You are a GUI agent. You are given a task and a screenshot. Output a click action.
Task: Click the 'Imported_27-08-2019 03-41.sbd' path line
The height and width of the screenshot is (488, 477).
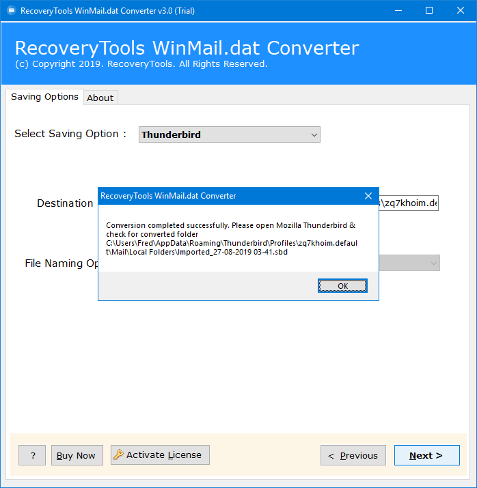tap(197, 252)
